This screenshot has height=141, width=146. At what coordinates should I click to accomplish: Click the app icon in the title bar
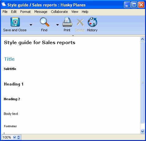coord(4,5)
